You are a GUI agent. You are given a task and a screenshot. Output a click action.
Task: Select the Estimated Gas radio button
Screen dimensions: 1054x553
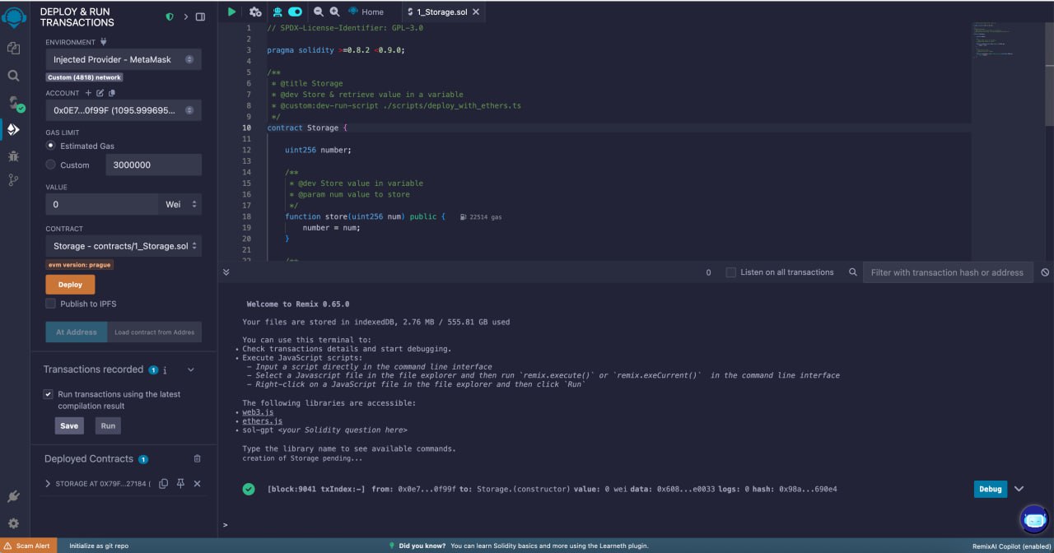coord(51,146)
